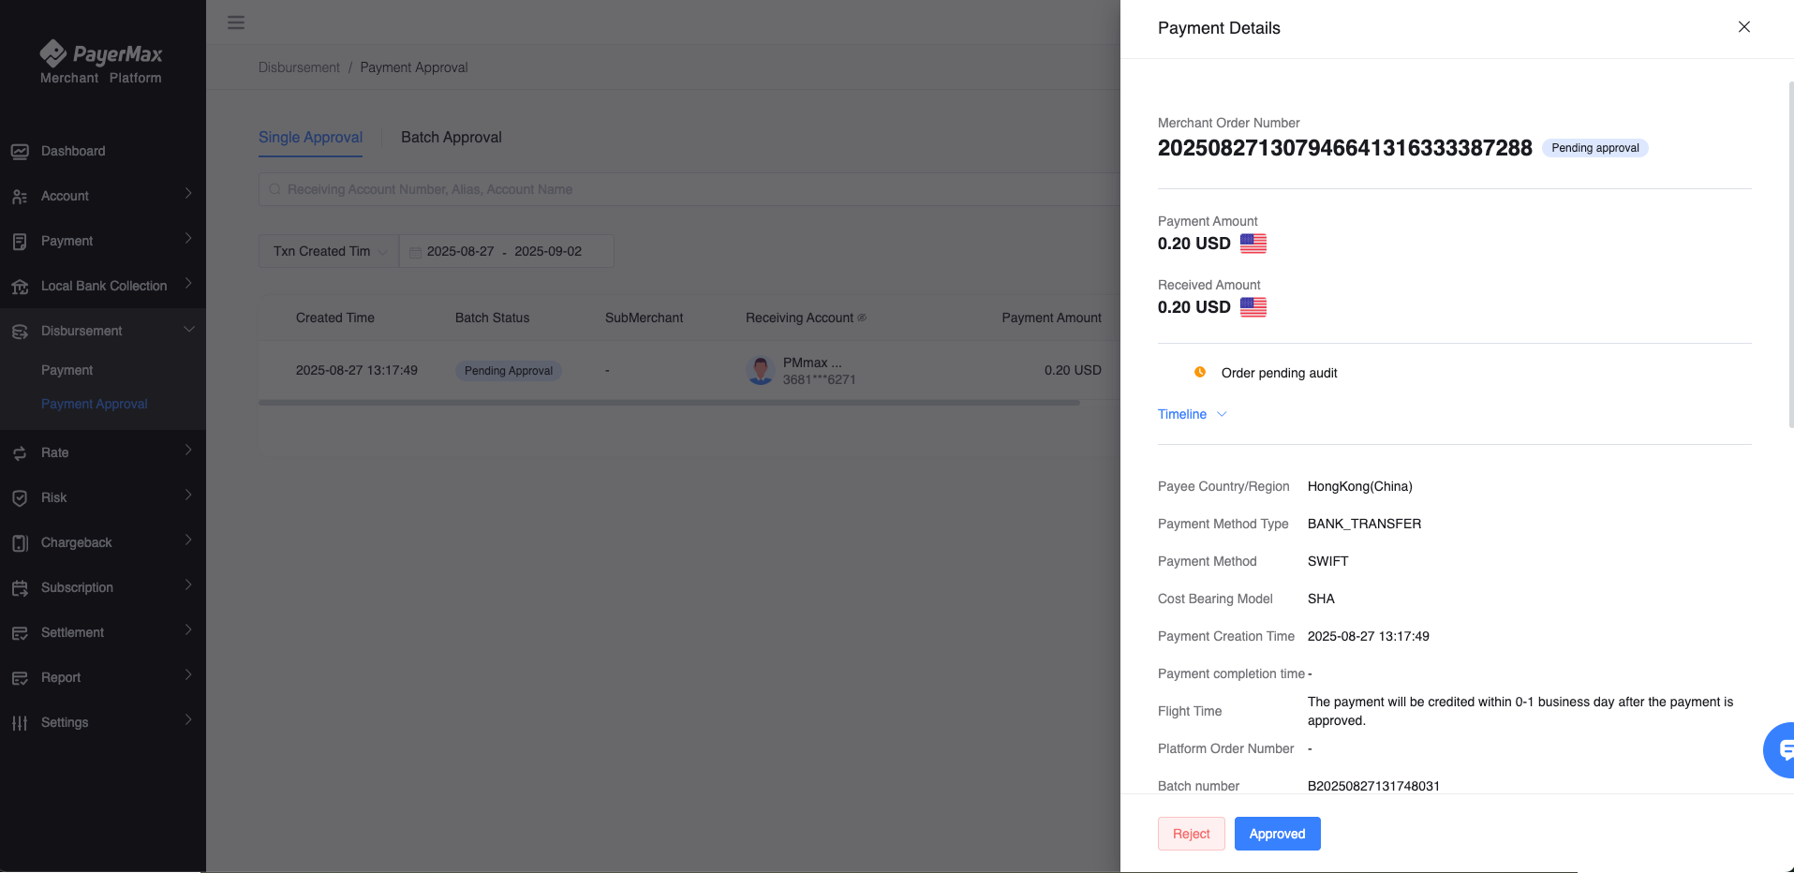The height and width of the screenshot is (873, 1794).
Task: Click the PayerMax logo
Action: 101,63
